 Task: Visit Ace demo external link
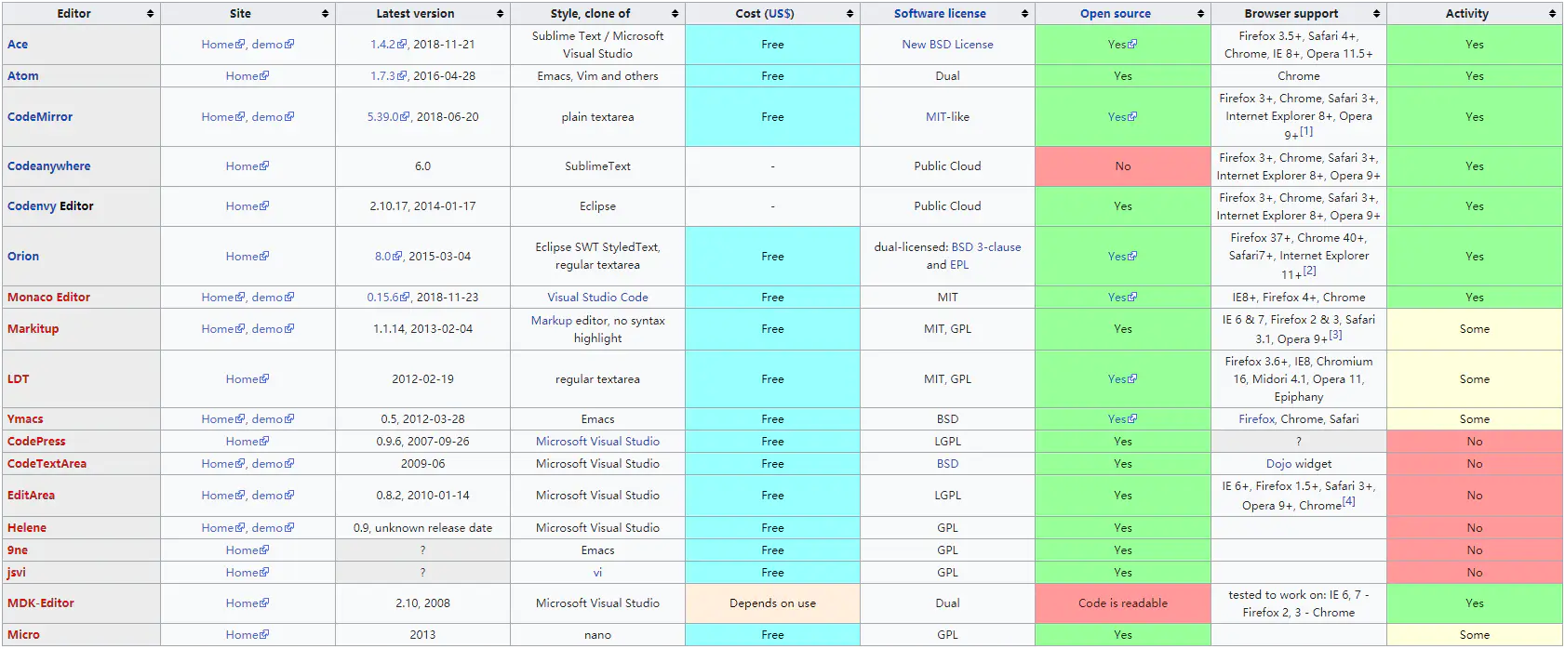point(273,45)
